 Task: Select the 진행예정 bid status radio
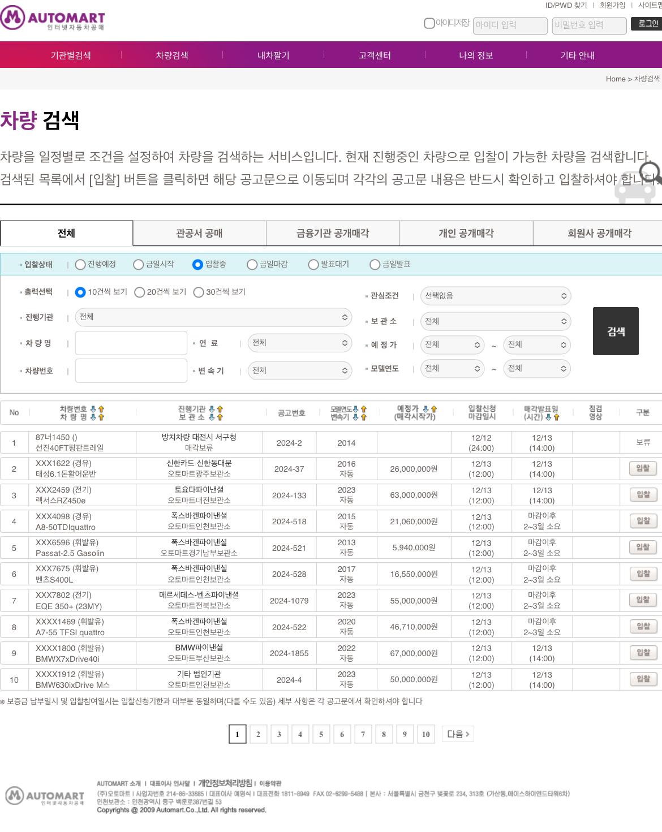tap(80, 265)
